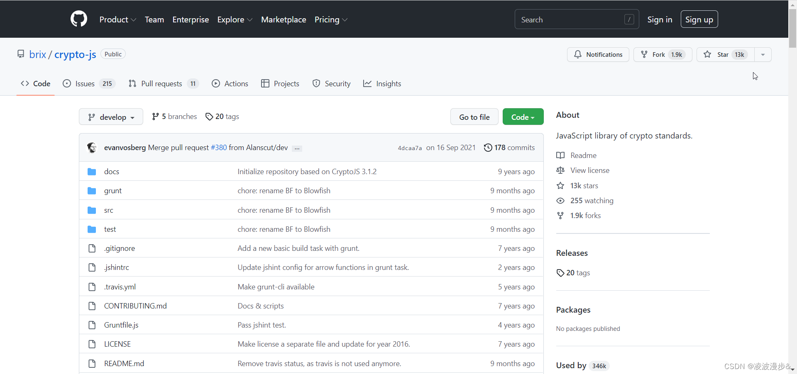Expand the green Code dropdown
The height and width of the screenshot is (374, 797).
point(523,117)
